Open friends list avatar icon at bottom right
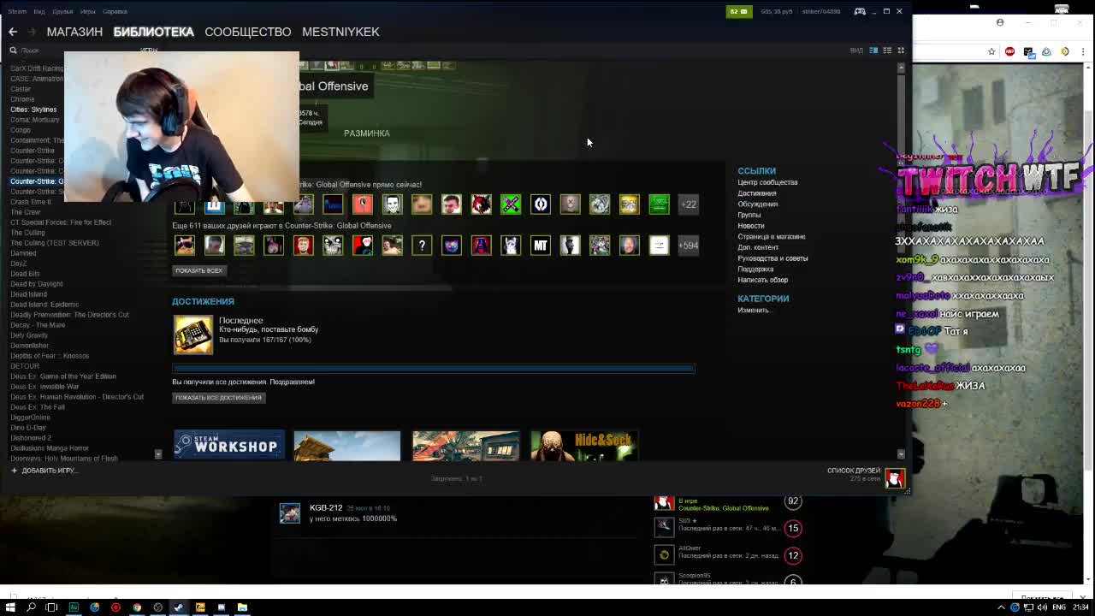The image size is (1095, 616). pos(895,478)
